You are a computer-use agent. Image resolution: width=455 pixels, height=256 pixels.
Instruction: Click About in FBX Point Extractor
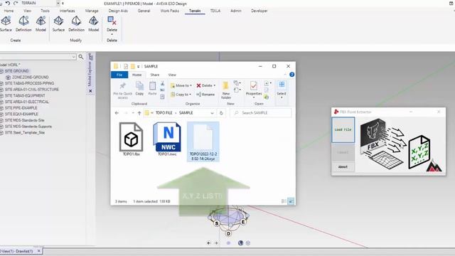click(x=343, y=167)
